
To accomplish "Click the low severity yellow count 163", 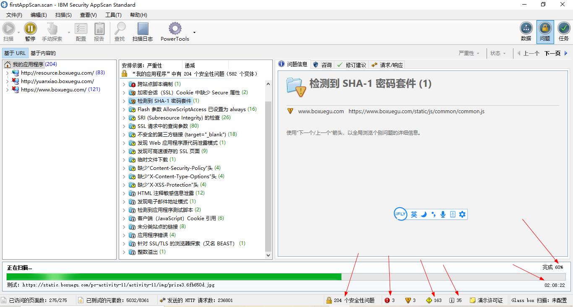I will (434, 300).
